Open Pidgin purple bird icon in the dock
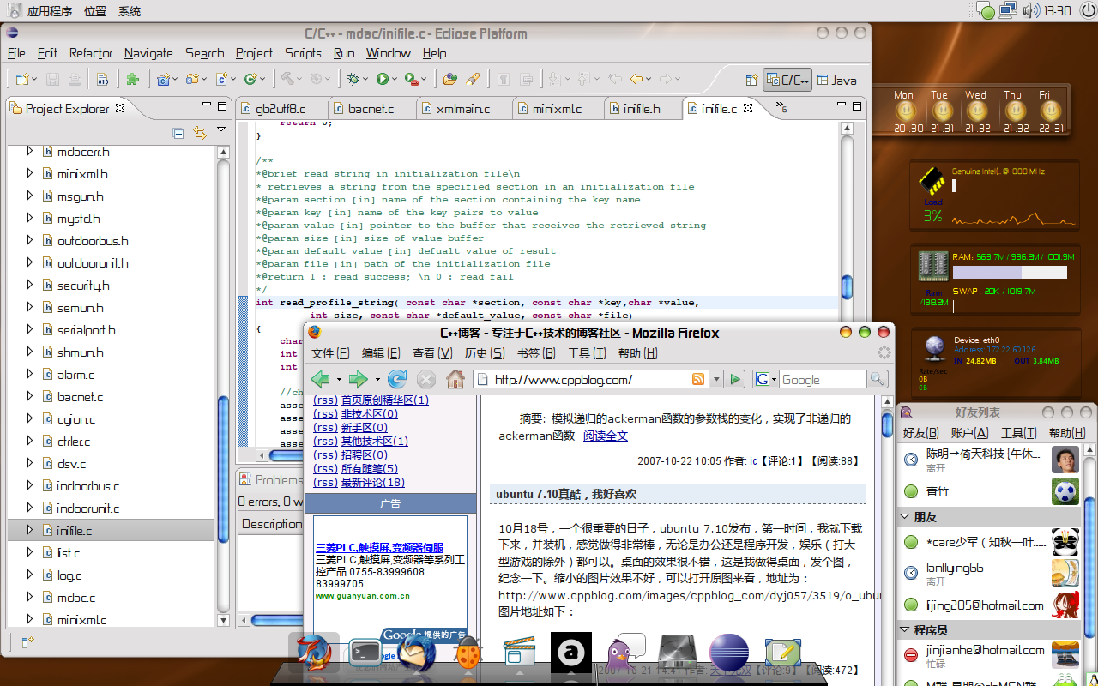 coord(626,653)
